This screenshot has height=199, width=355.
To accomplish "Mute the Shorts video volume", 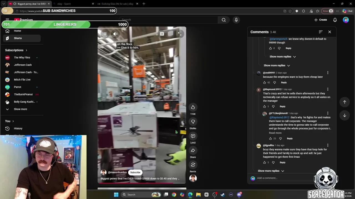I will pos(115,34).
